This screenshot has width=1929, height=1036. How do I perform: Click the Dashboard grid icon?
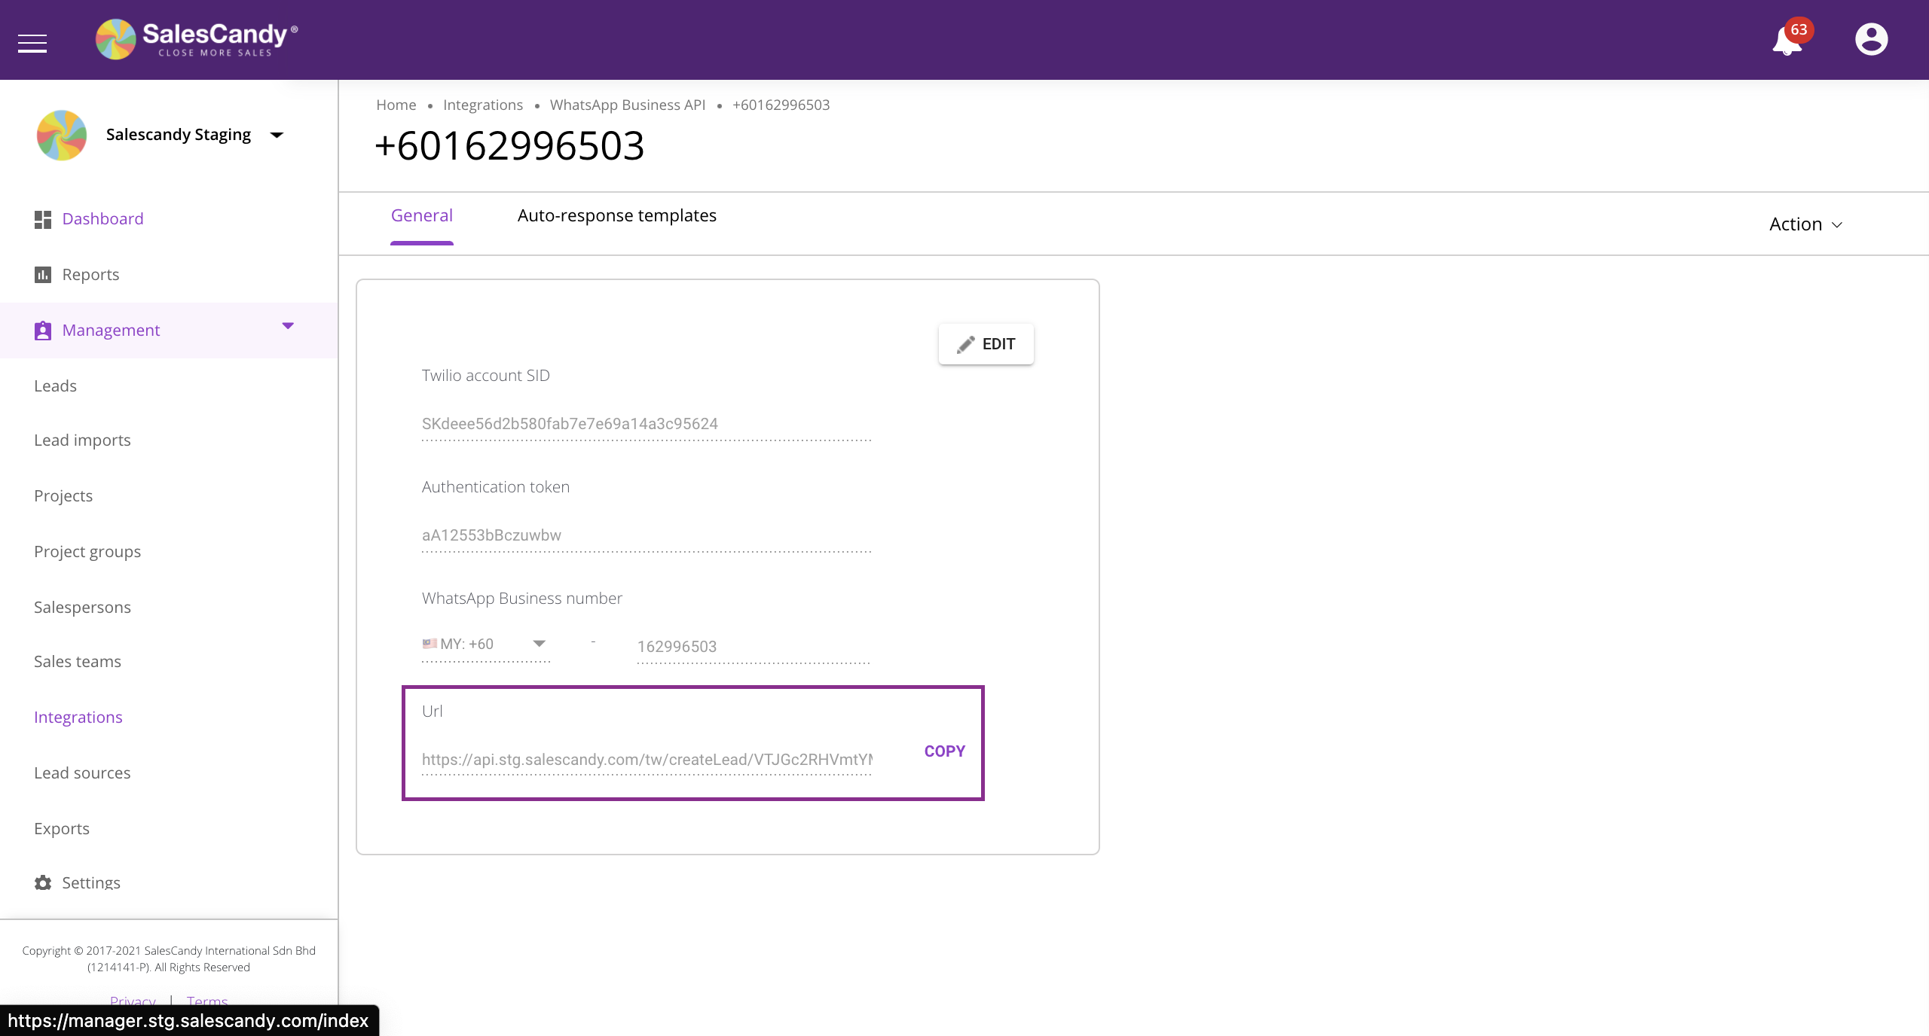coord(43,219)
